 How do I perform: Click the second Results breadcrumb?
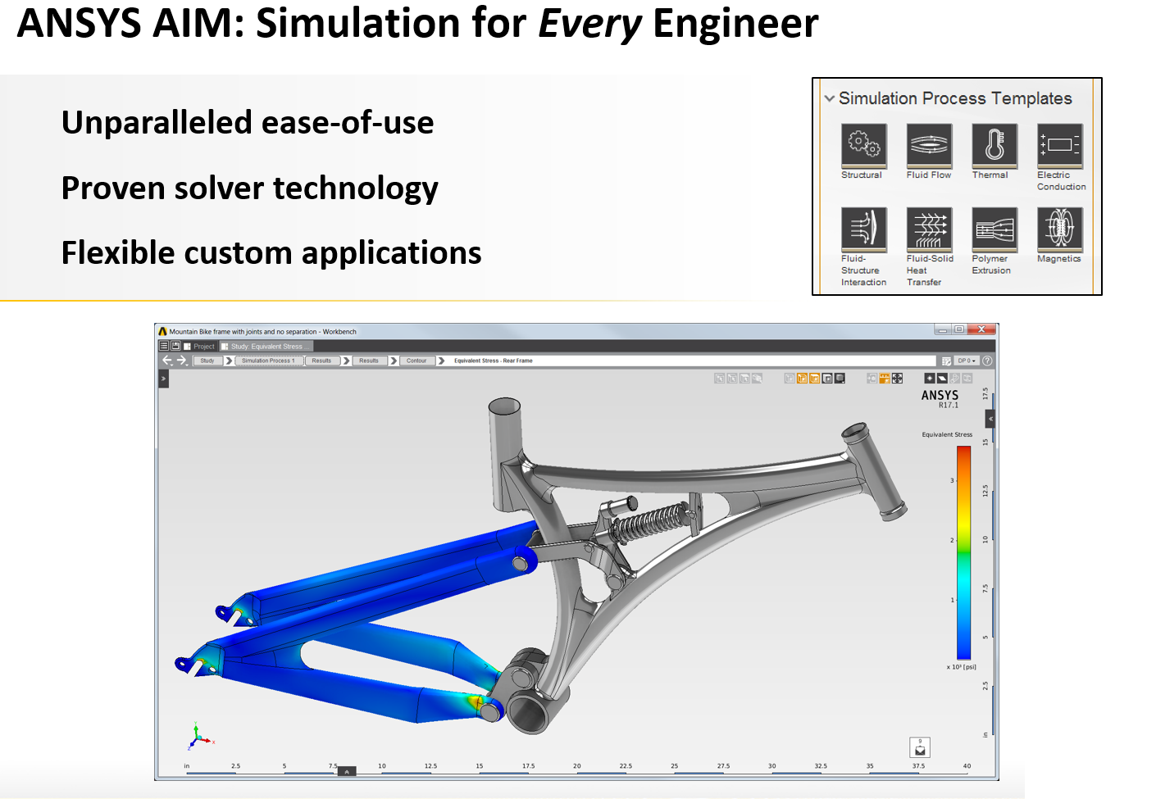pos(369,361)
